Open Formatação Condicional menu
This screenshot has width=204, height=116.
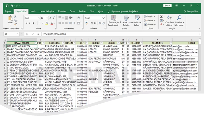113,21
